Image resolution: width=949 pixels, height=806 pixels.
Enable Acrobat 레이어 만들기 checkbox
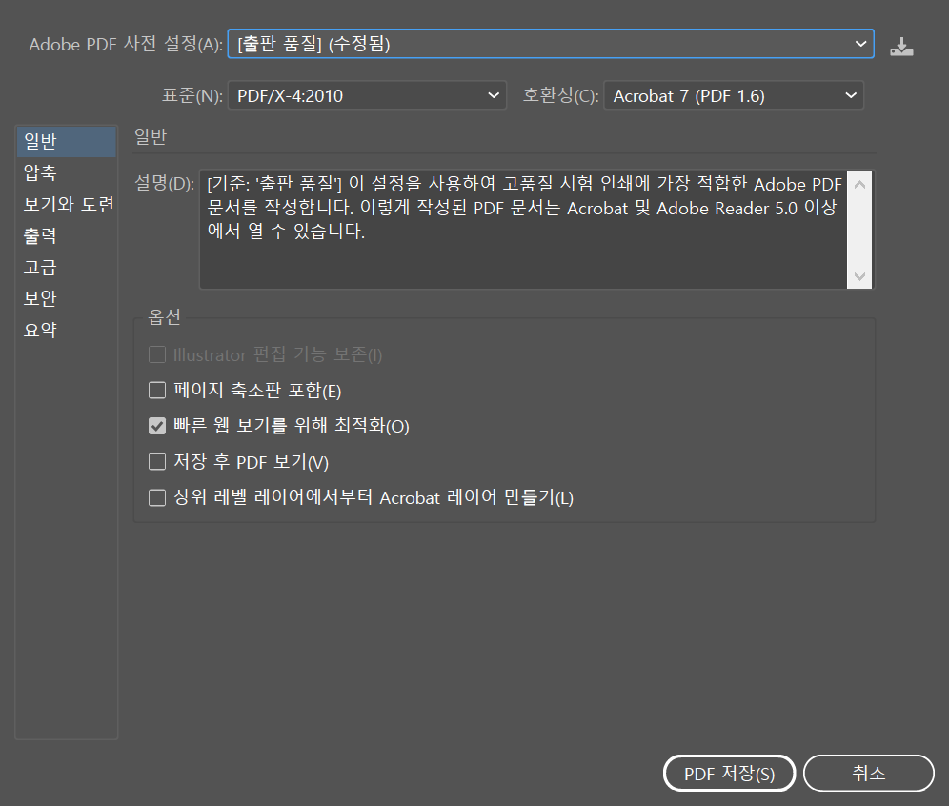coord(157,497)
